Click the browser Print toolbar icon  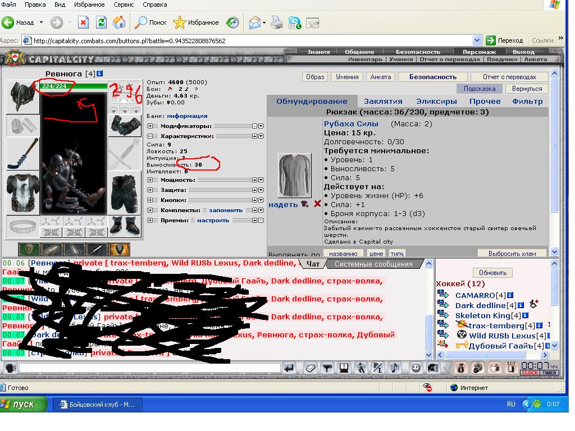click(277, 22)
